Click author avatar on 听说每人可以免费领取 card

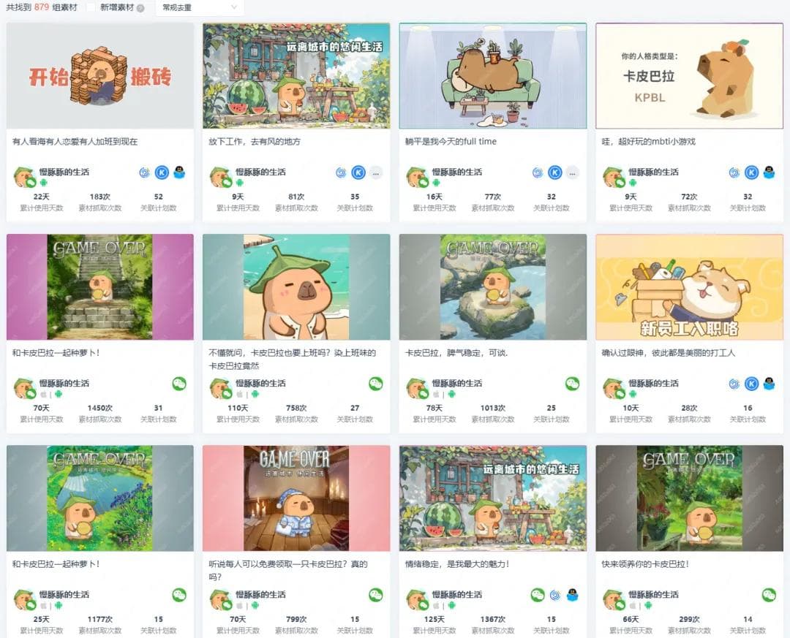[x=221, y=599]
